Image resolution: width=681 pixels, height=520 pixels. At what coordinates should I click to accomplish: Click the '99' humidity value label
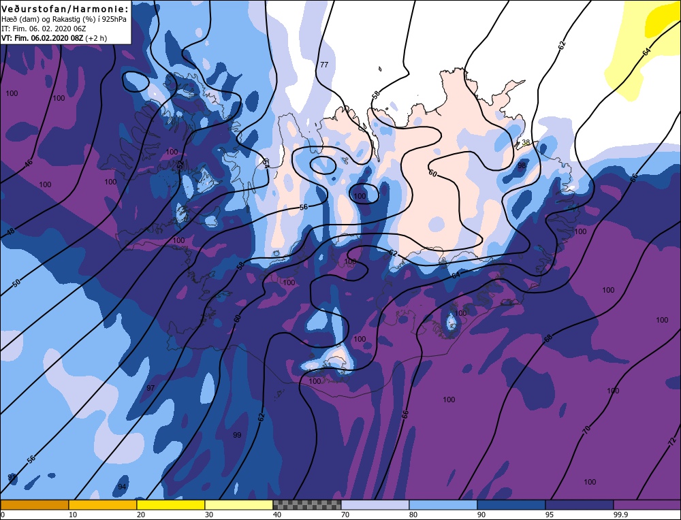237,435
